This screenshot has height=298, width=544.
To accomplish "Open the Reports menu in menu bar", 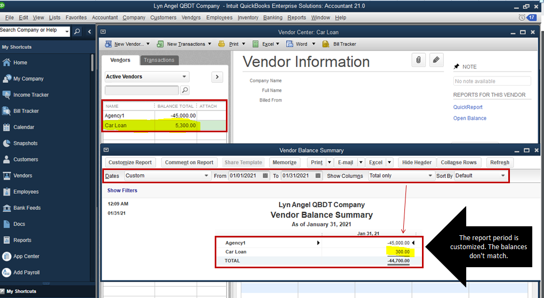I will coord(297,18).
